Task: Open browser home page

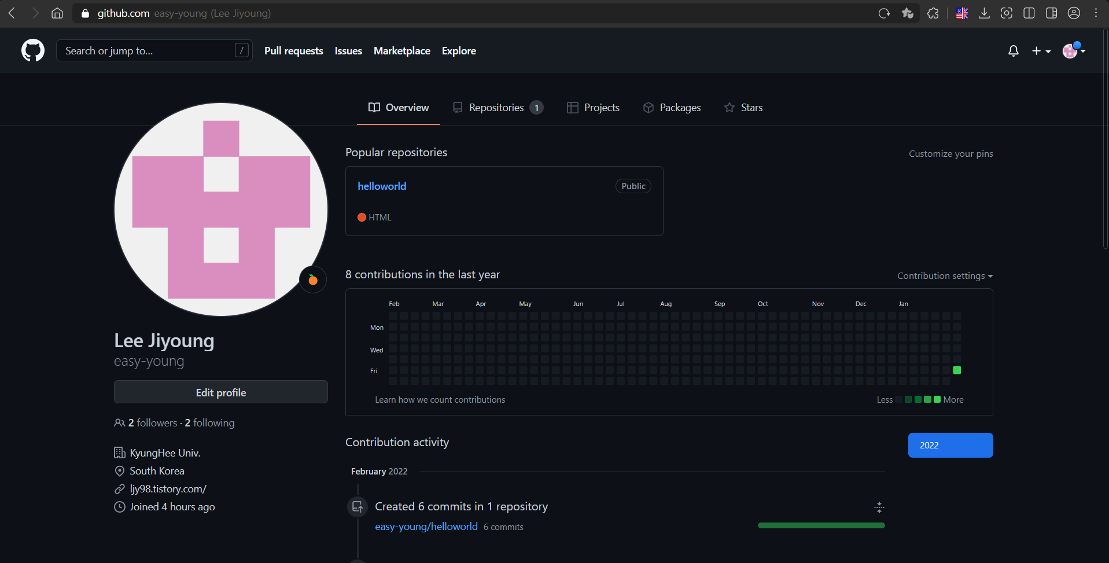Action: 57,13
